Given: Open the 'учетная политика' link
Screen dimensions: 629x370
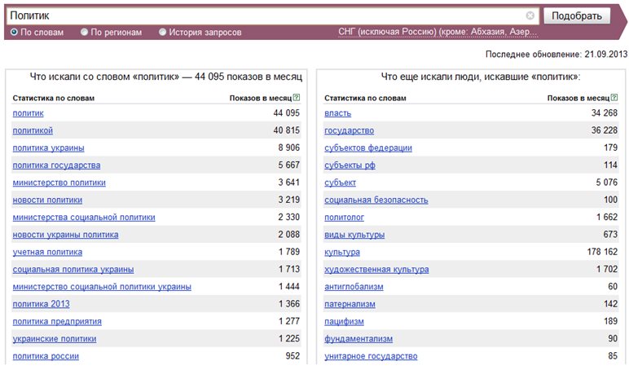Looking at the screenshot, I should [47, 252].
